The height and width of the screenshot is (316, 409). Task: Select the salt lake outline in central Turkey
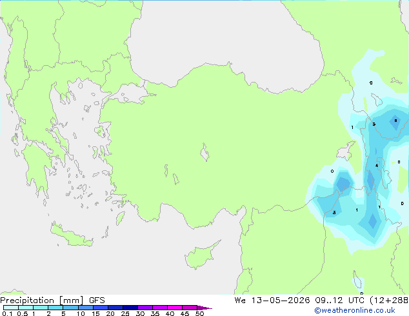pyautogui.click(x=204, y=153)
